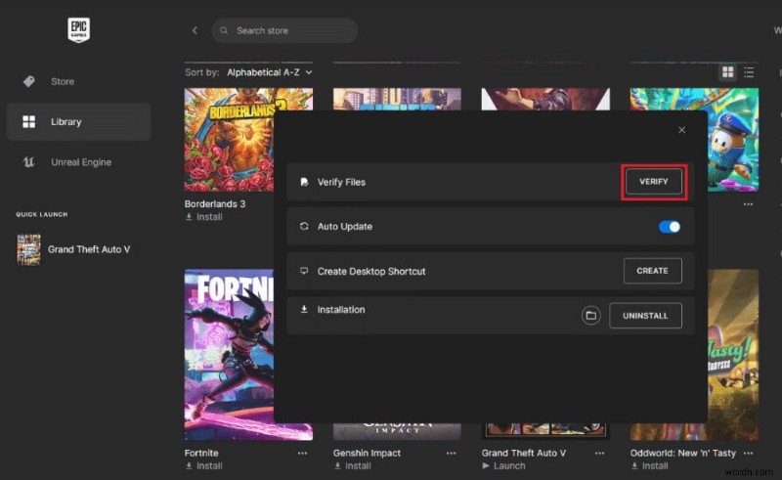Open the Borderlands 3 cover art
782x480 pixels.
pyautogui.click(x=229, y=140)
